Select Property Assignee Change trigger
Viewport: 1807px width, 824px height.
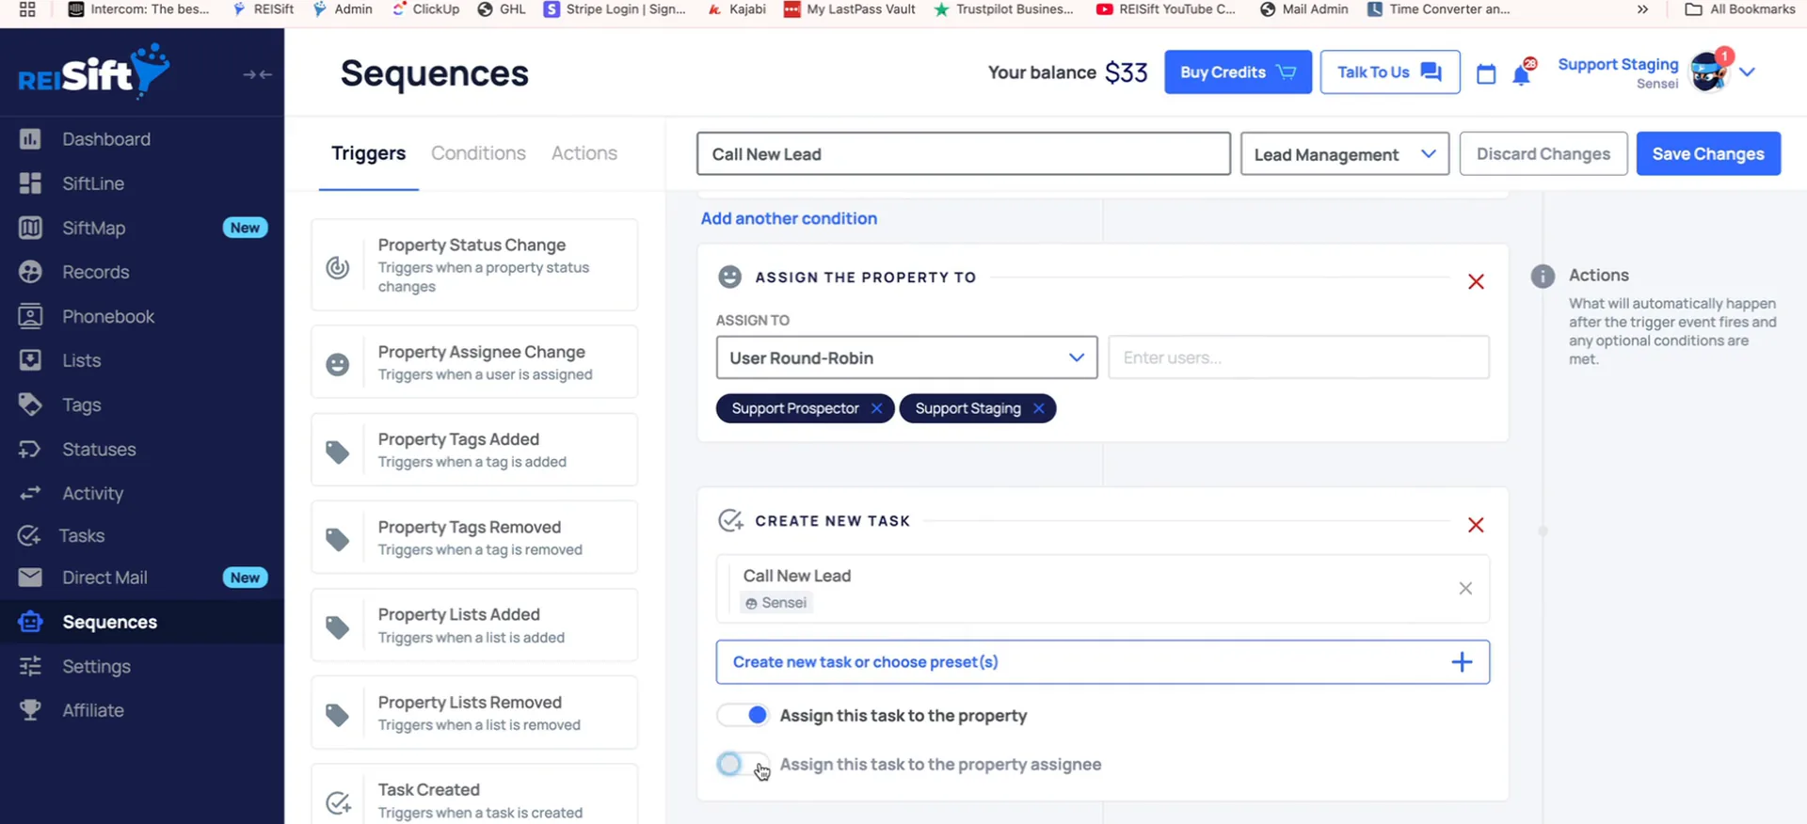click(474, 362)
